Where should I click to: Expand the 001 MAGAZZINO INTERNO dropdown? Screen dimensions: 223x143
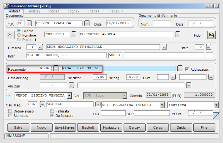coord(162,105)
